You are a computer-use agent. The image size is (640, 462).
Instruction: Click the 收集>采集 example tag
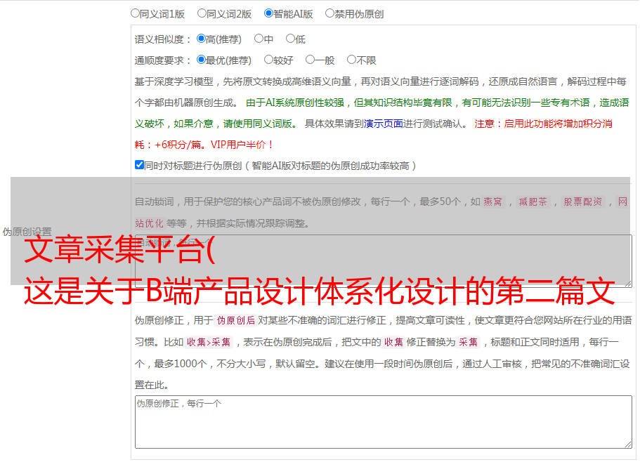(209, 342)
